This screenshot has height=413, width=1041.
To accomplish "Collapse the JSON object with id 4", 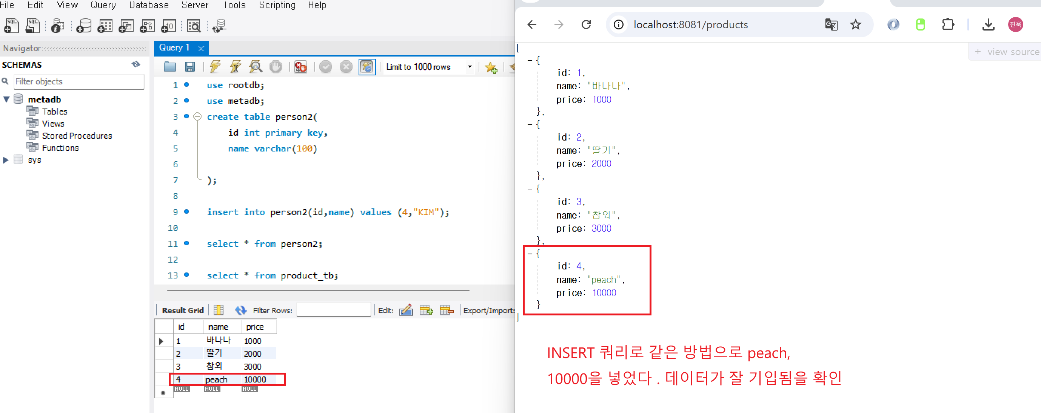I will pos(530,254).
